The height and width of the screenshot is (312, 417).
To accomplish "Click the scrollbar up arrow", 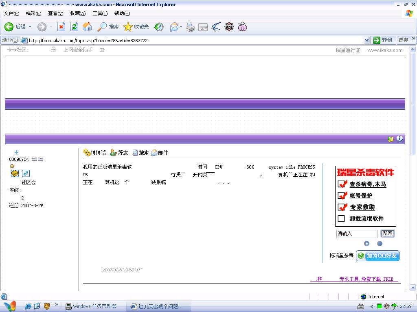I will click(x=413, y=49).
